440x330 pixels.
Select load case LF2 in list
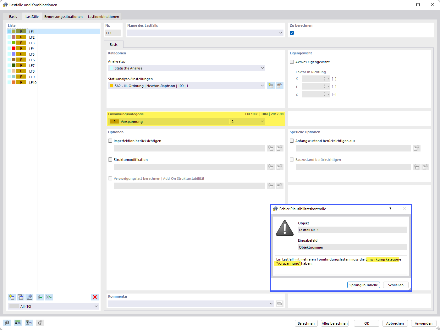(x=53, y=37)
